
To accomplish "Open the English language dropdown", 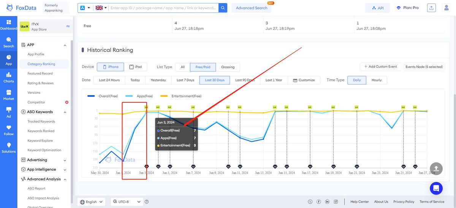I will [x=91, y=202].
